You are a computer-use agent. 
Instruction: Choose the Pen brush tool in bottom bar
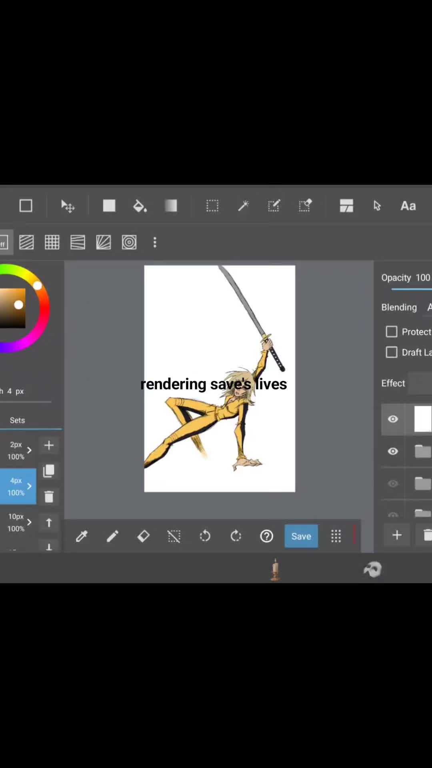[x=112, y=536]
